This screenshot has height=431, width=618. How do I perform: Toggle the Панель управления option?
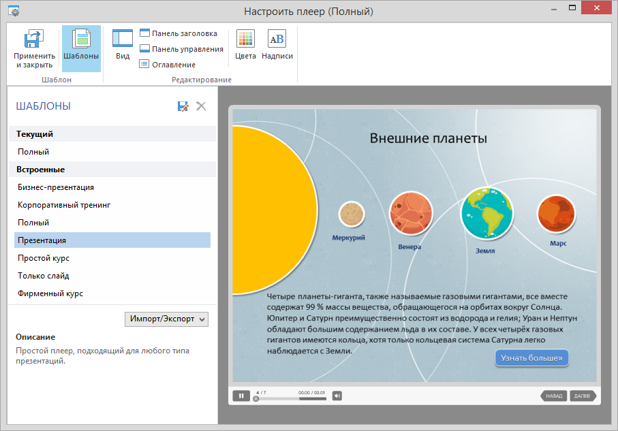182,49
